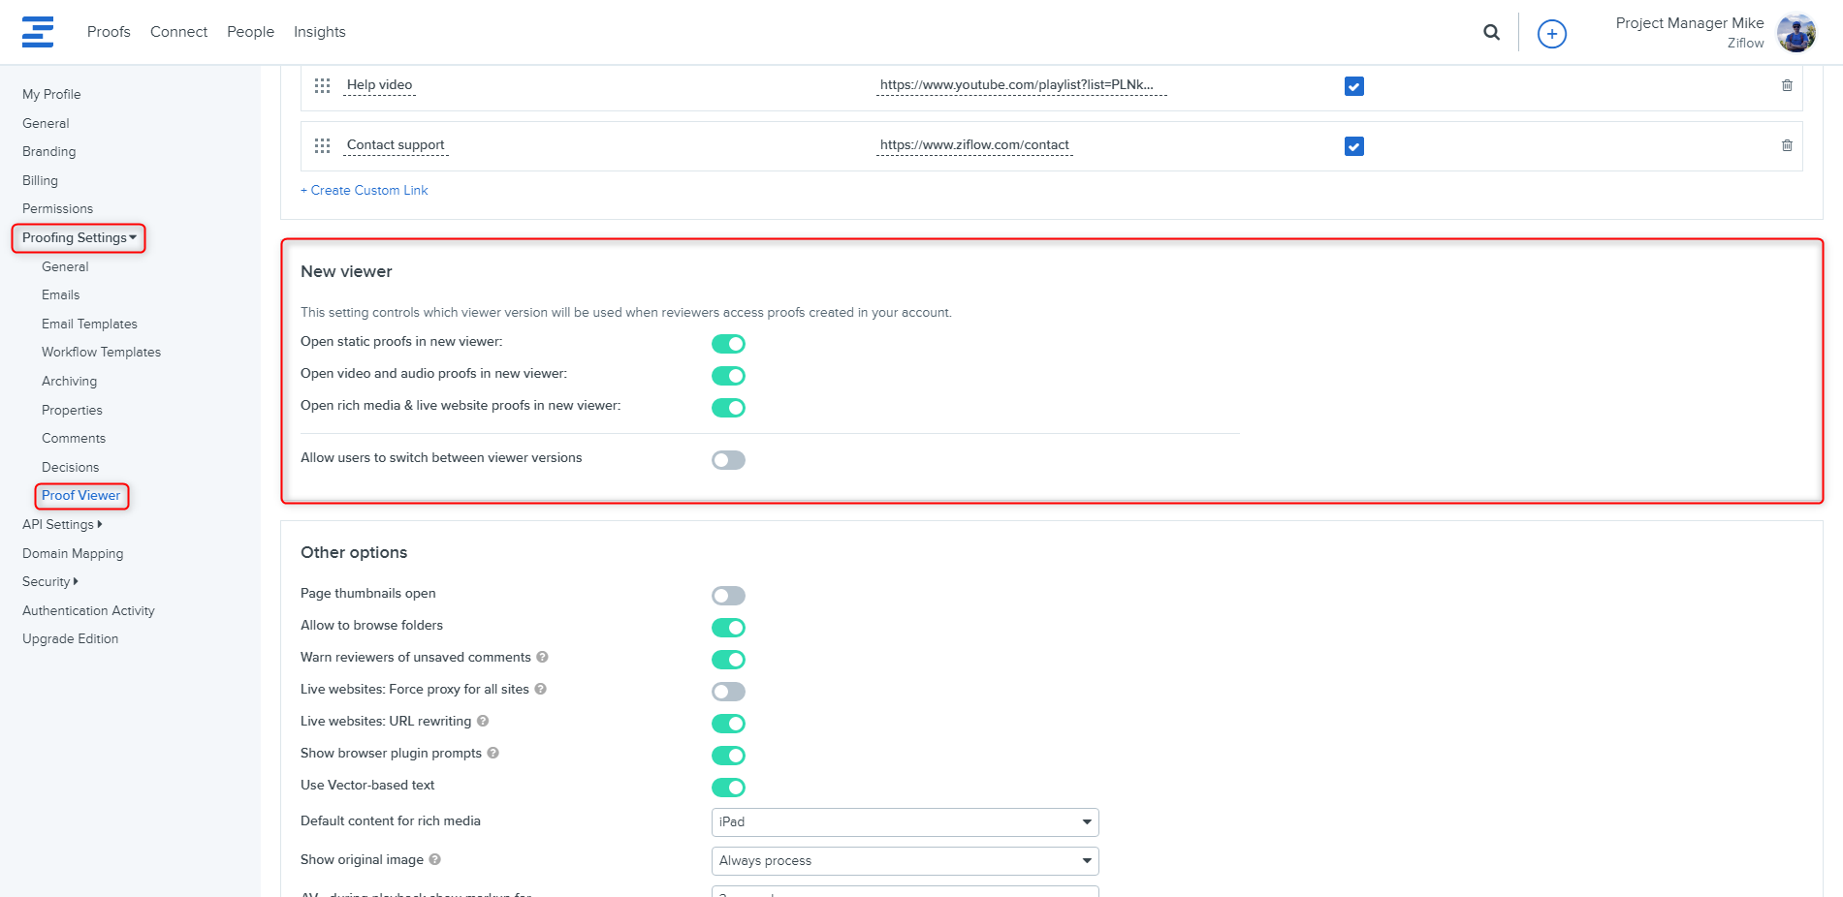Delete the Help video custom link
This screenshot has height=897, width=1843.
pyautogui.click(x=1786, y=85)
